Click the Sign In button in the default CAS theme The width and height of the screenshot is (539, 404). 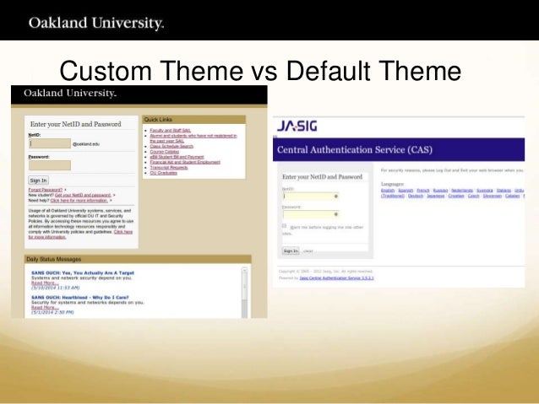291,250
